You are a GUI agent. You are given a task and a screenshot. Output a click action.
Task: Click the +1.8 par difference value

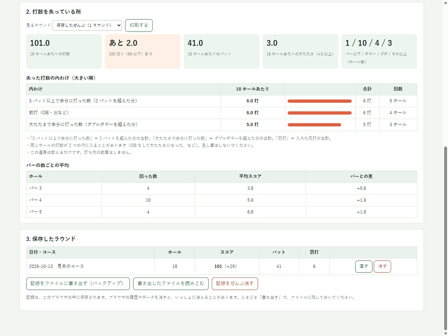tap(361, 212)
